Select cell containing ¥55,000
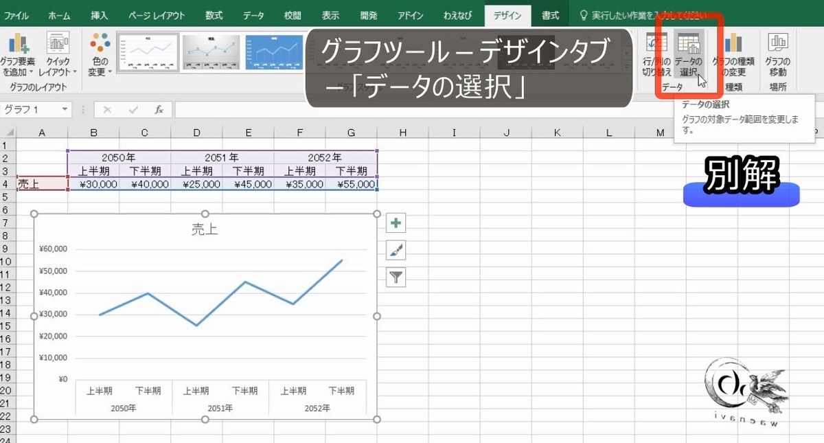 351,184
